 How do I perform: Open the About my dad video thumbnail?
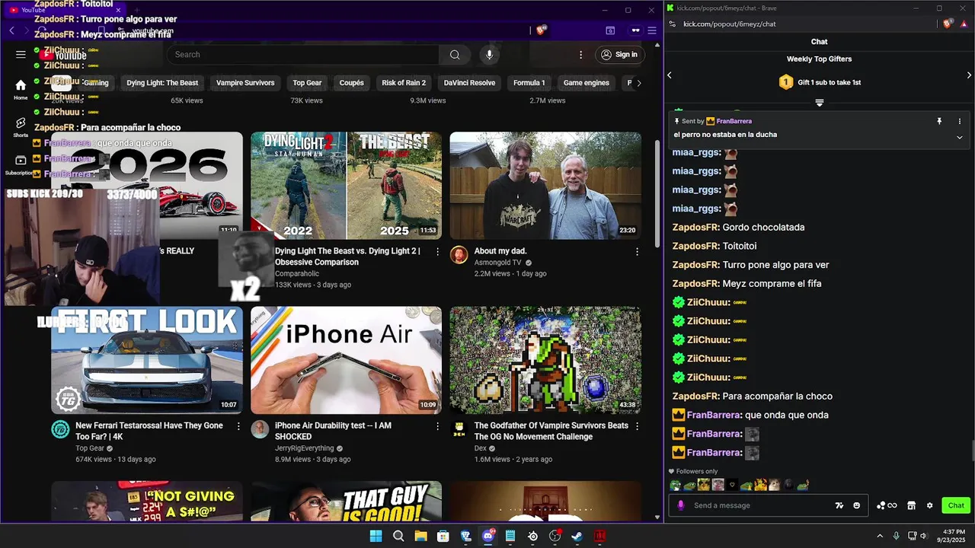(545, 186)
